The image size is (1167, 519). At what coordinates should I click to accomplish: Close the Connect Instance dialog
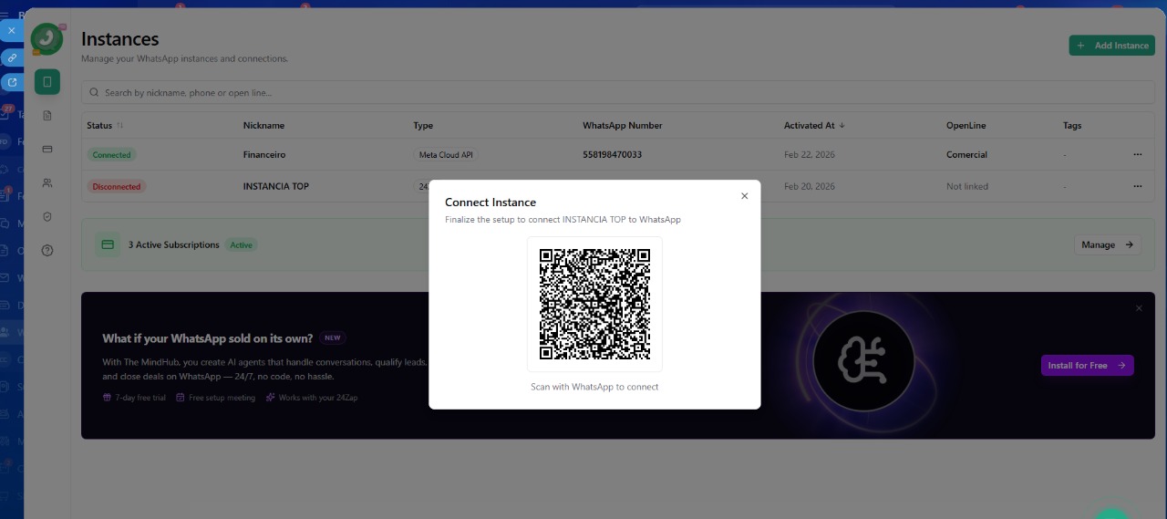744,196
